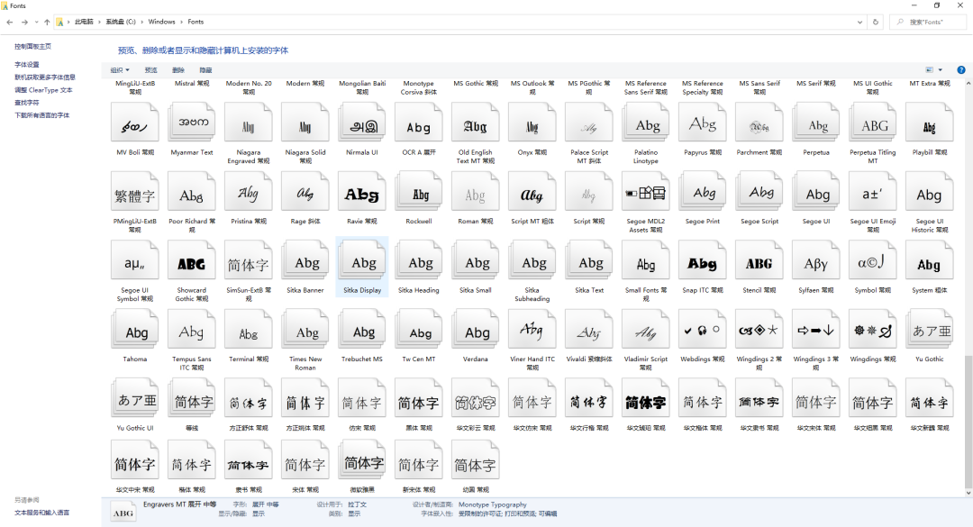The height and width of the screenshot is (527, 973).
Task: Change view with the view icon button
Action: (x=929, y=70)
